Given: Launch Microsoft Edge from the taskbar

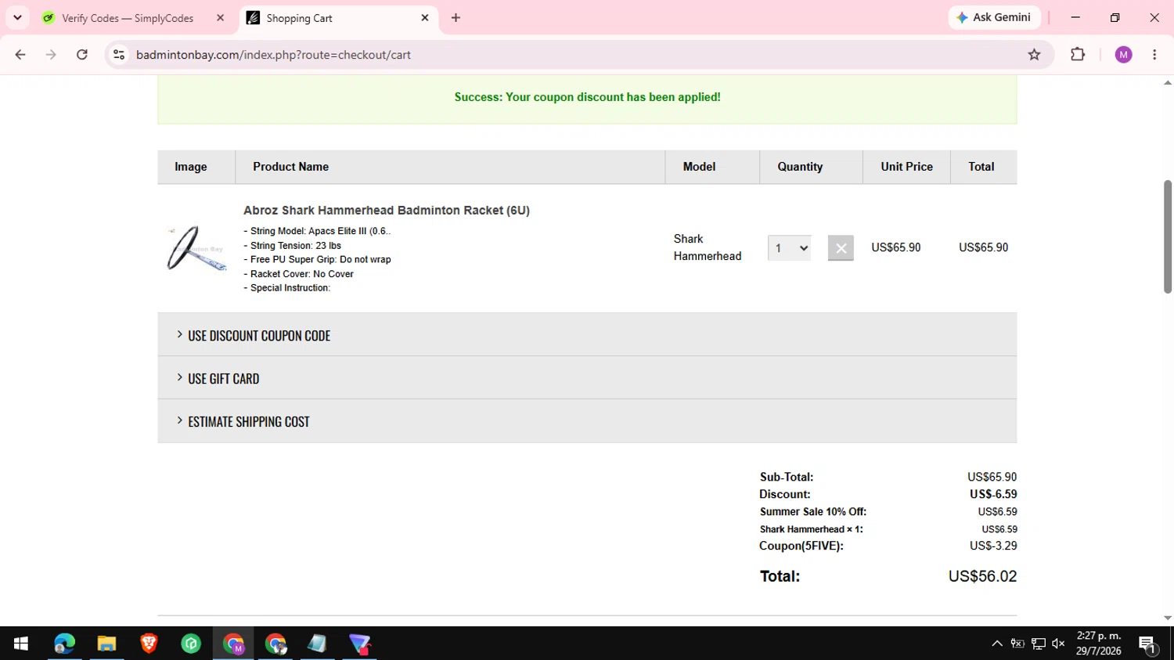Looking at the screenshot, I should click(x=64, y=644).
